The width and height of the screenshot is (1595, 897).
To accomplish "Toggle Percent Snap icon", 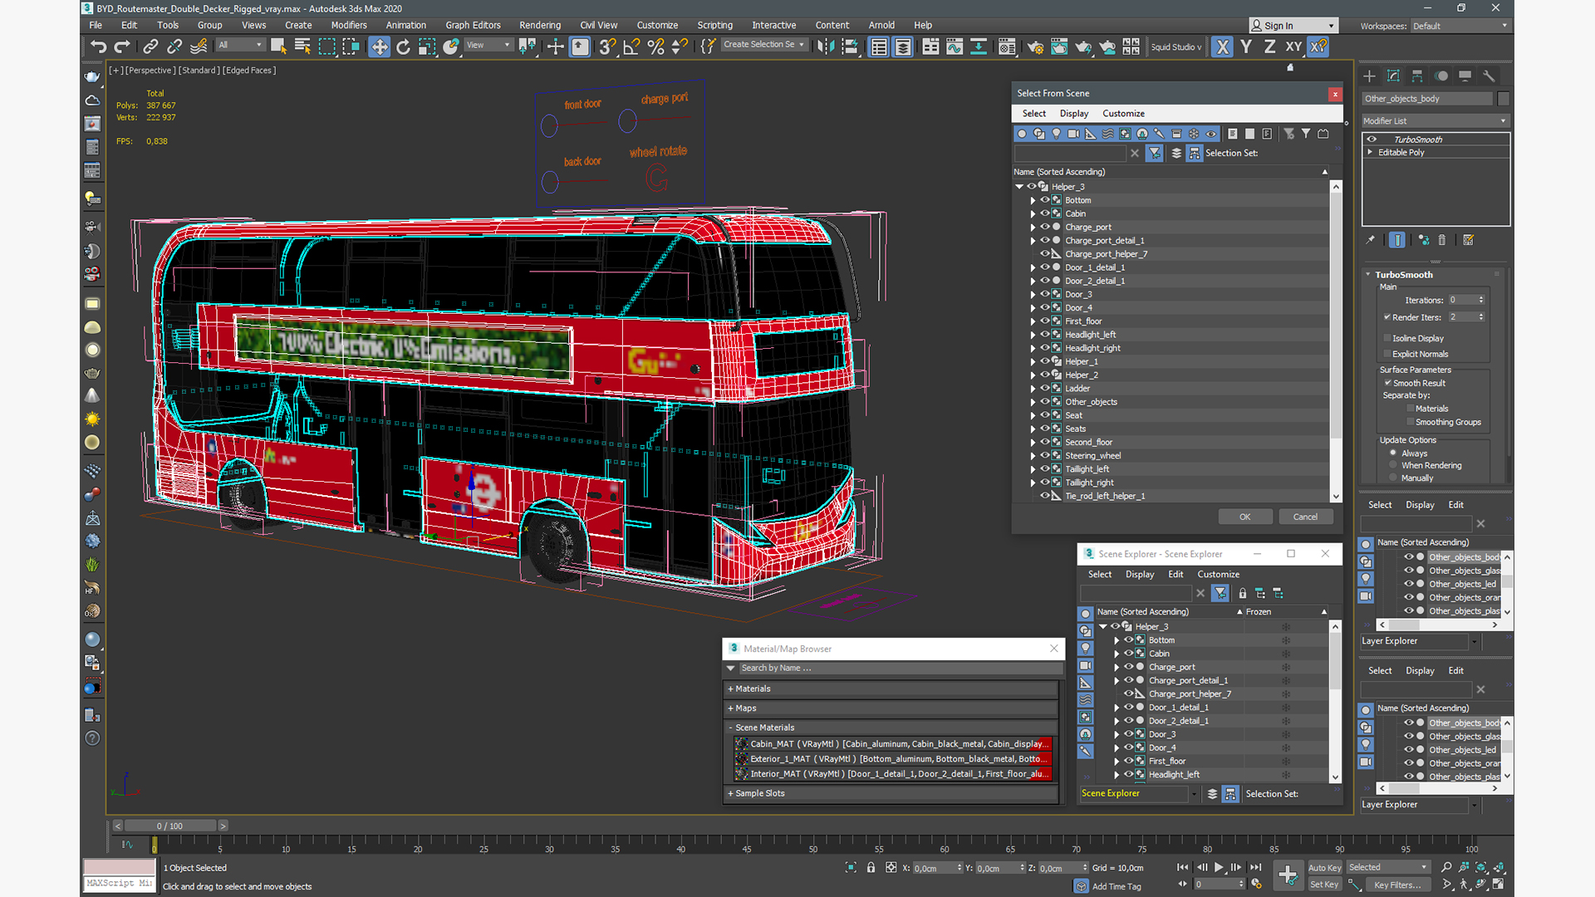I will [x=655, y=47].
